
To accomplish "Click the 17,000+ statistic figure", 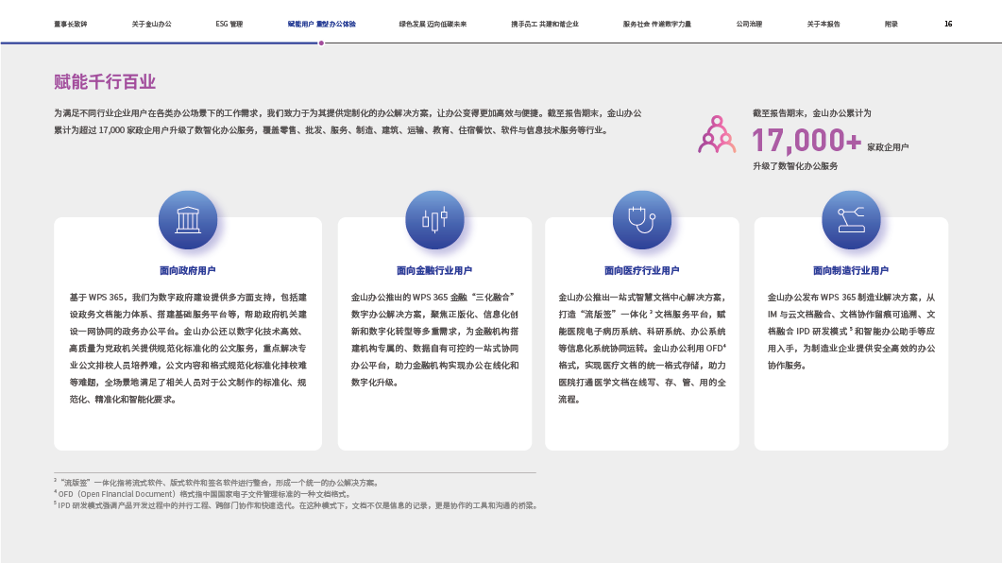I will pyautogui.click(x=806, y=142).
